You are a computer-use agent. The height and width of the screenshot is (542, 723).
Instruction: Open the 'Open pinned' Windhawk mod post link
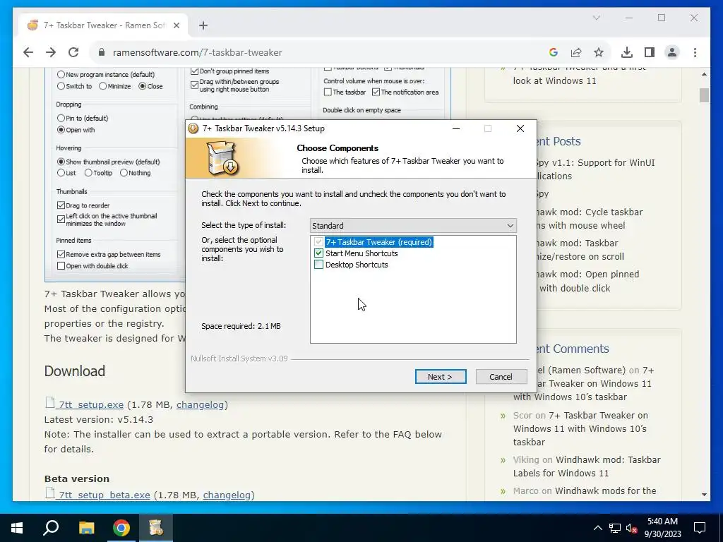pos(590,281)
